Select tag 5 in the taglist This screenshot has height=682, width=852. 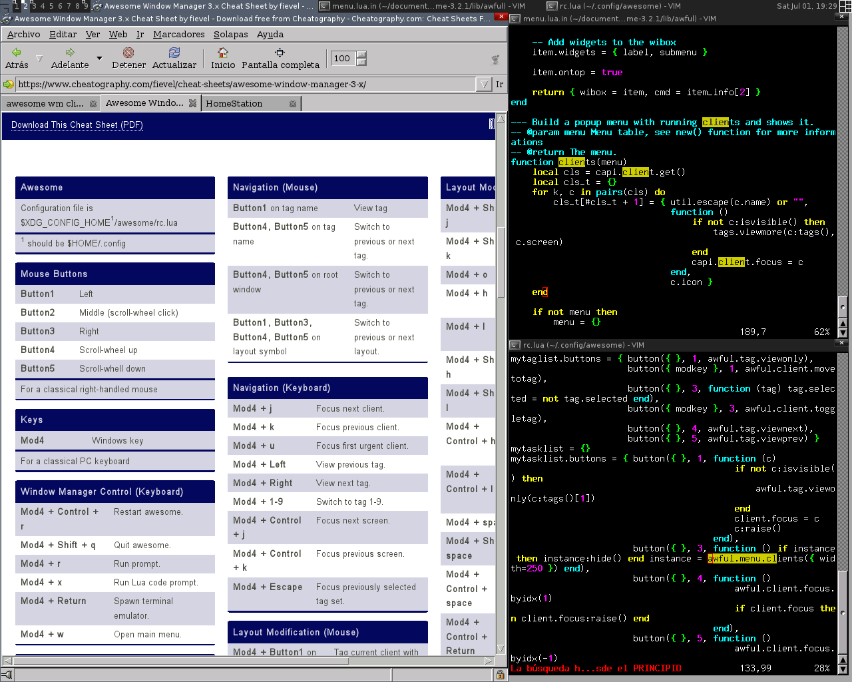tap(51, 6)
